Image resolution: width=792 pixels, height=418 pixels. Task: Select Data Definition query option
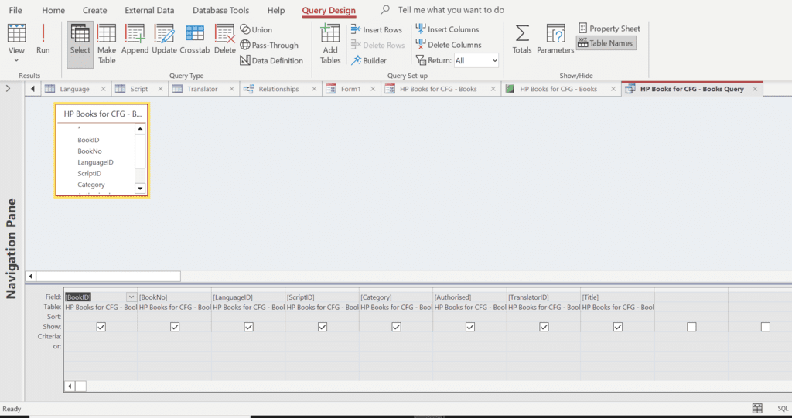coord(271,60)
